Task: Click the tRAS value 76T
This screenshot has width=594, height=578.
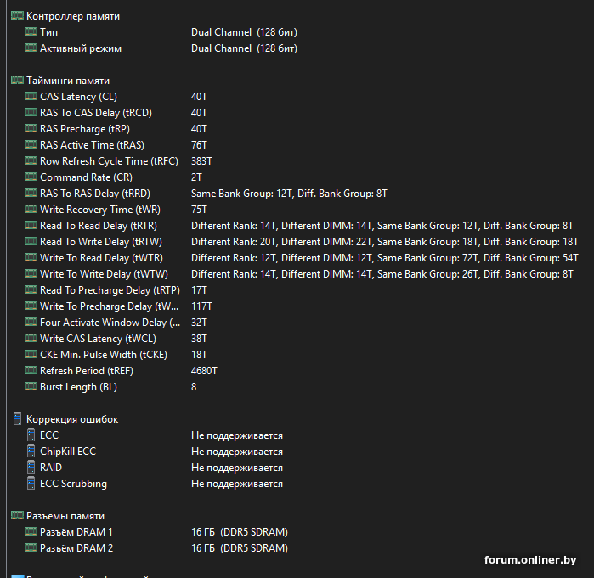Action: 199,145
